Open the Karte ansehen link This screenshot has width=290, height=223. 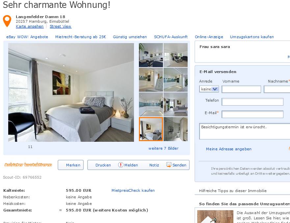(x=30, y=26)
